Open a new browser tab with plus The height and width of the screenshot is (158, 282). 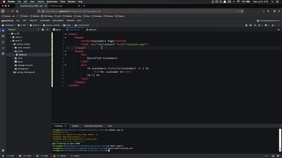pos(84,6)
